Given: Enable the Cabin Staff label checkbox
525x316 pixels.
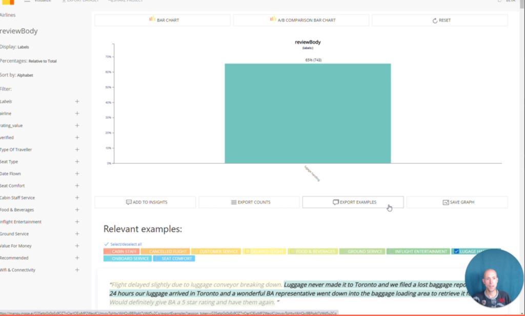Looking at the screenshot, I should coord(108,251).
